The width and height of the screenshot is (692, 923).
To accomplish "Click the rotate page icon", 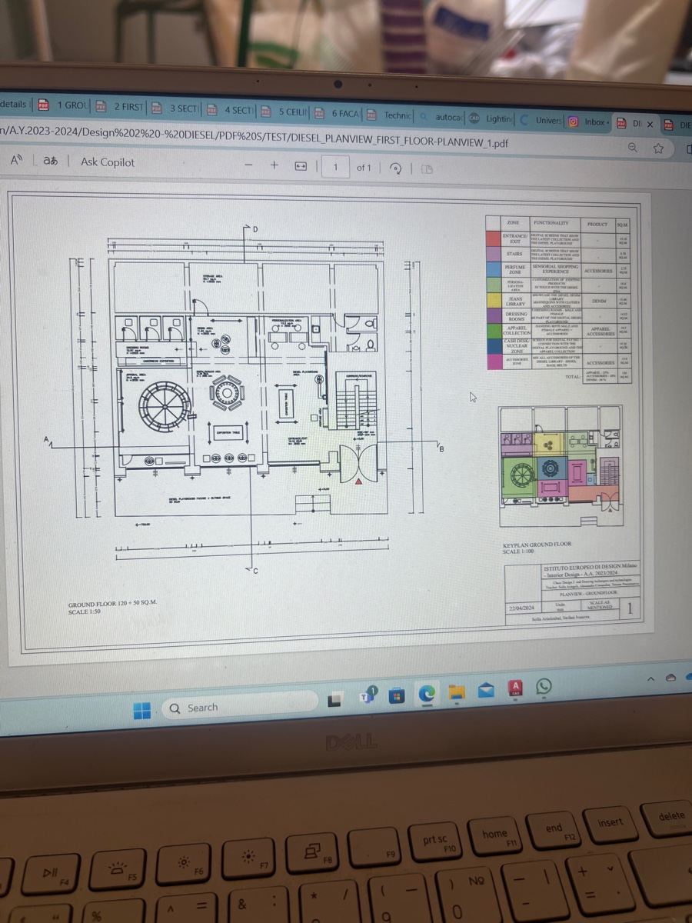I will click(x=395, y=168).
